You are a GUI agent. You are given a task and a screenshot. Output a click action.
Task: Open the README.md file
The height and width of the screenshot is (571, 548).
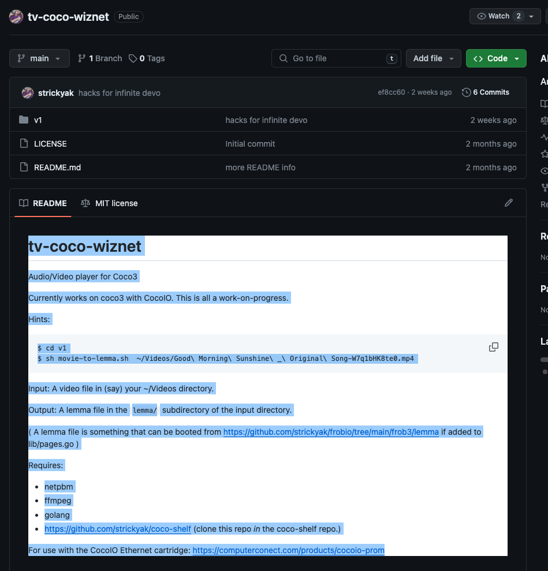pyautogui.click(x=58, y=167)
